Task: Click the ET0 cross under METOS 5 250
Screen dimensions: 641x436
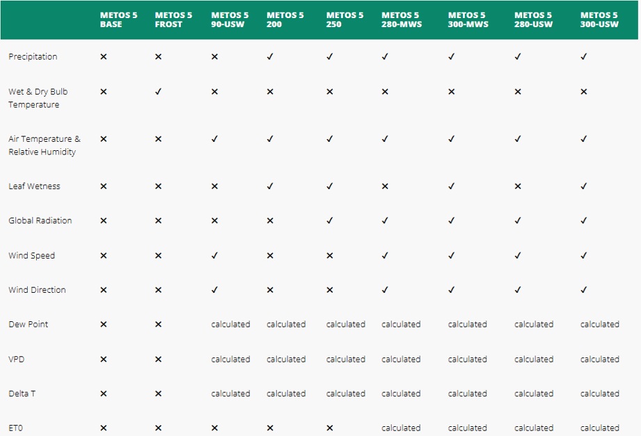Action: (329, 428)
